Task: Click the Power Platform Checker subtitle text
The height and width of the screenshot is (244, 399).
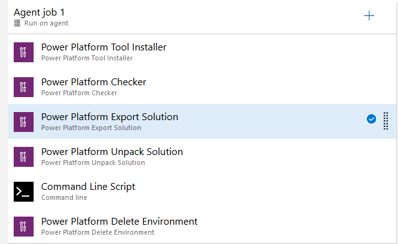Action: [x=79, y=93]
